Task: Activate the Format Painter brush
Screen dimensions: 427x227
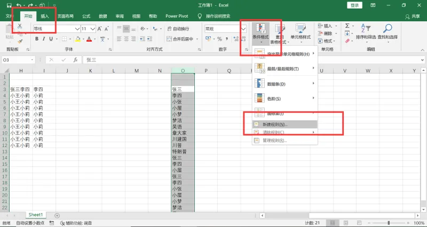Action: tap(20, 42)
